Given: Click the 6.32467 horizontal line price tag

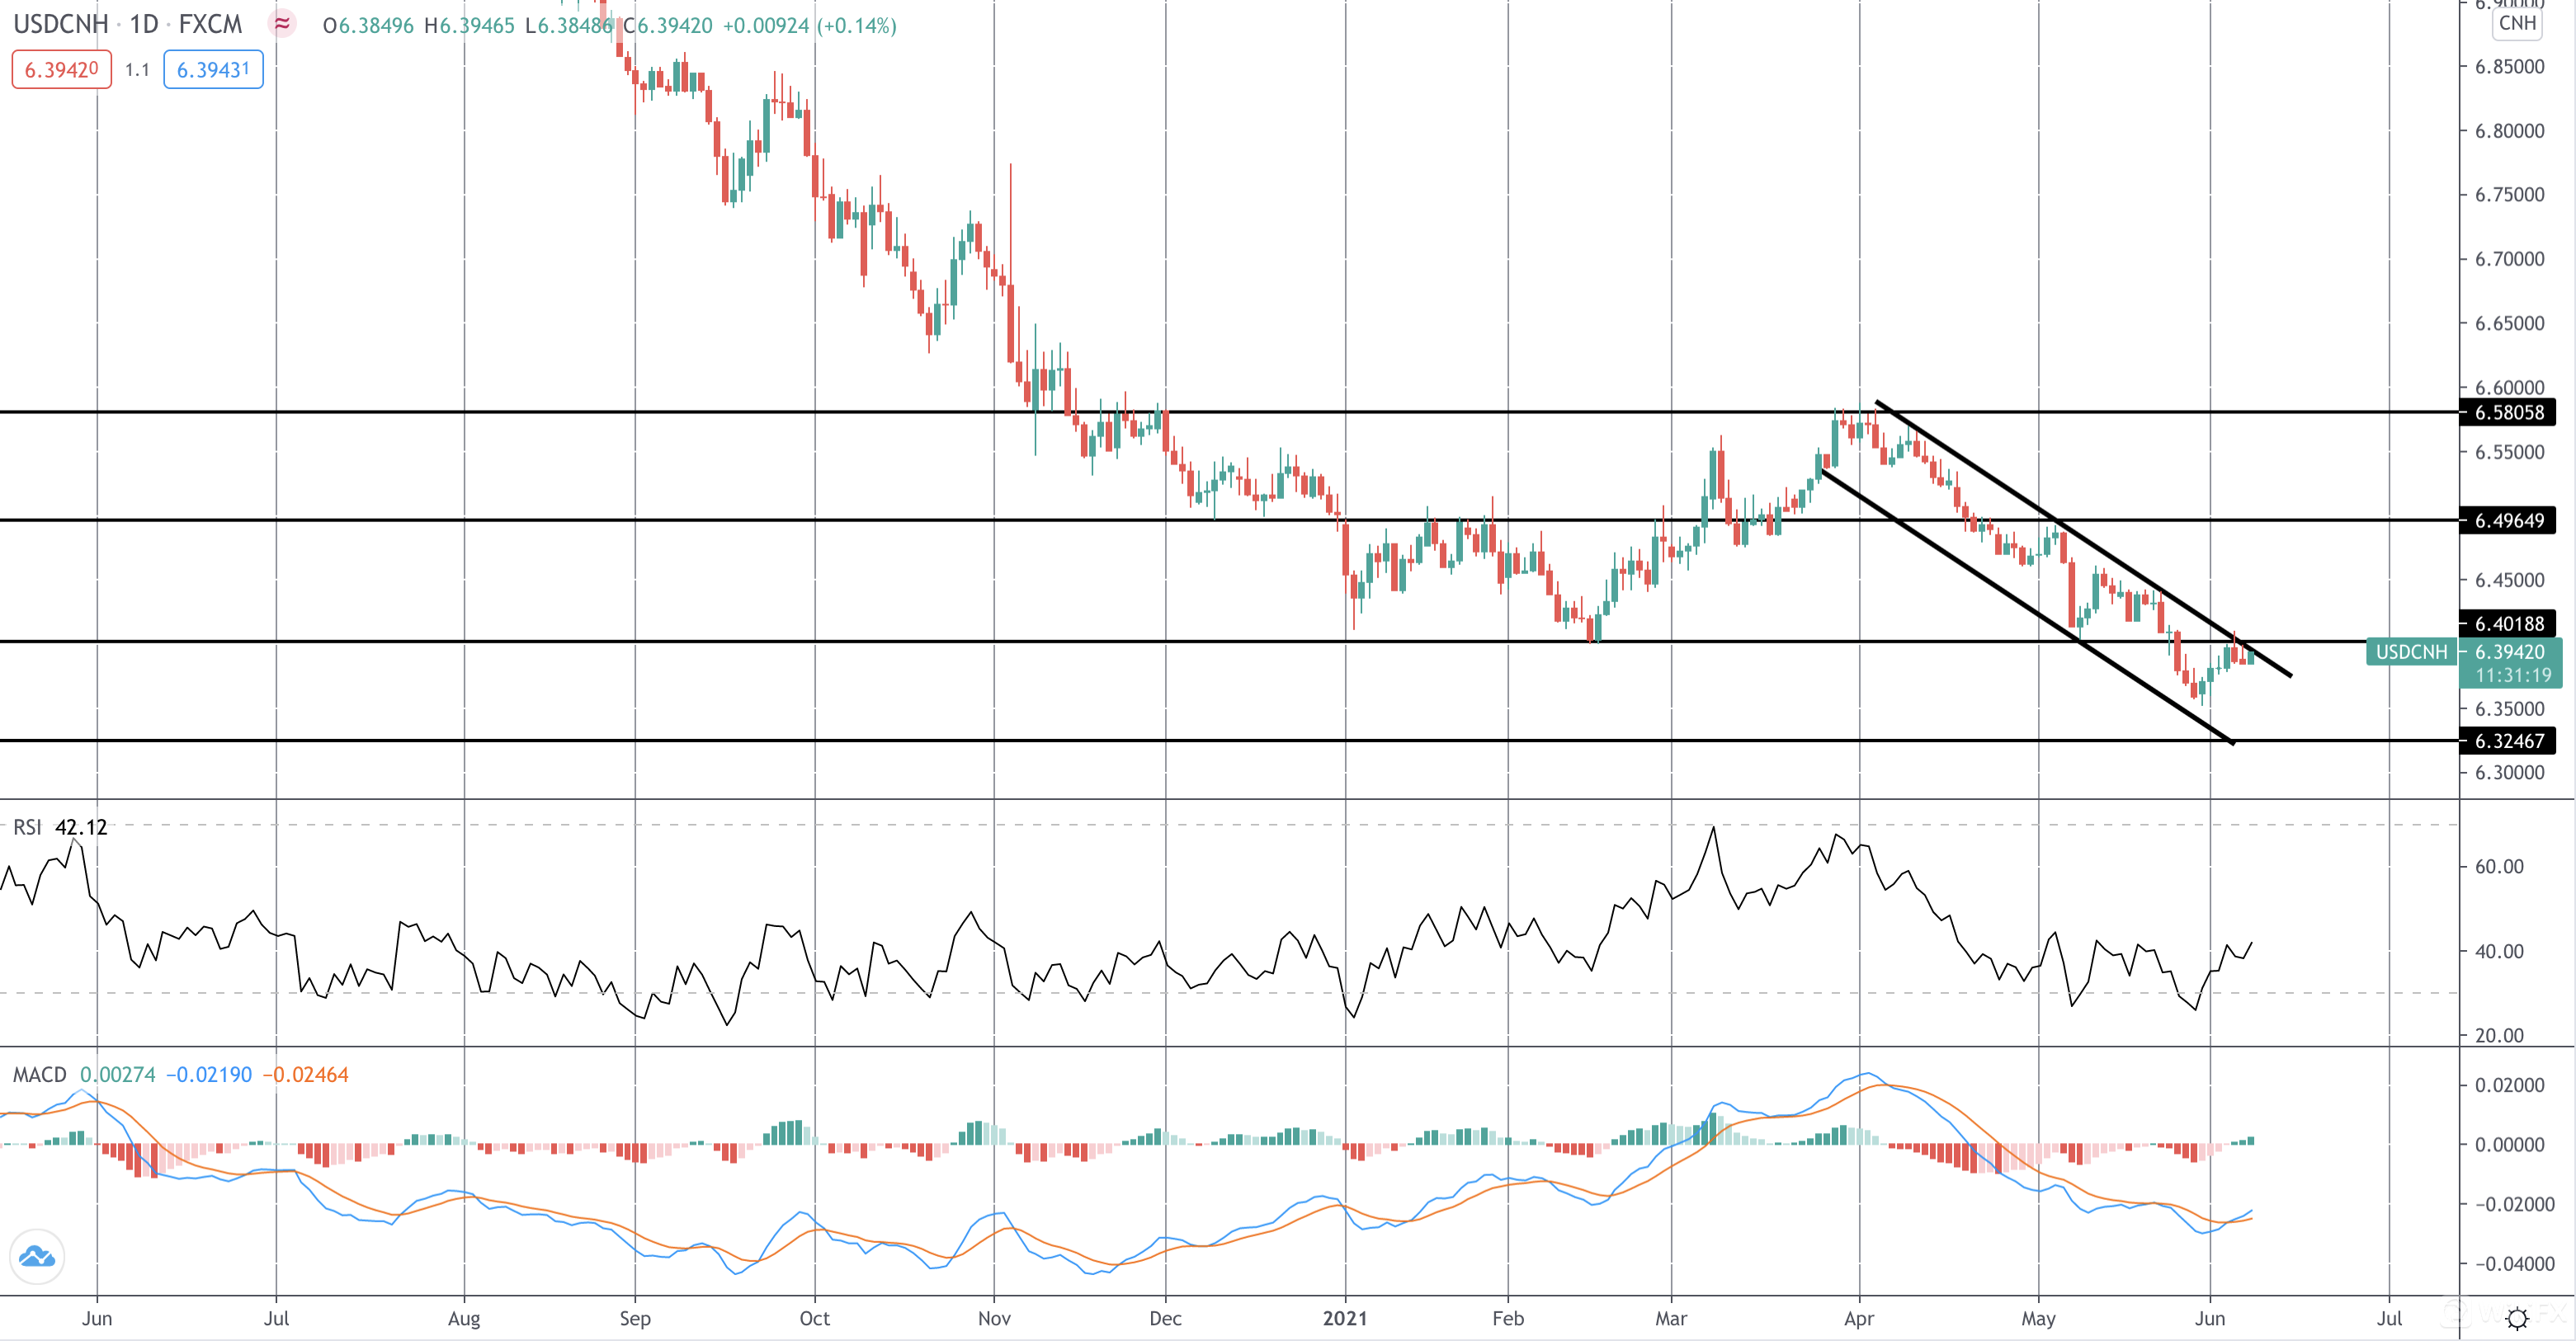Looking at the screenshot, I should [x=2508, y=741].
